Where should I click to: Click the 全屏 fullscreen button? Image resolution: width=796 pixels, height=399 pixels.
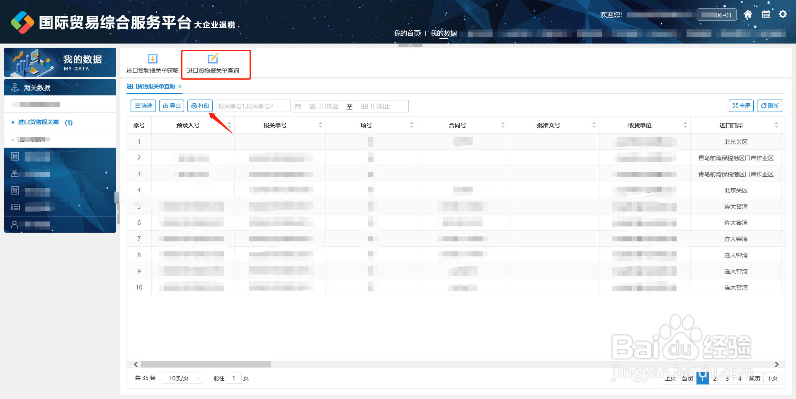pyautogui.click(x=741, y=106)
